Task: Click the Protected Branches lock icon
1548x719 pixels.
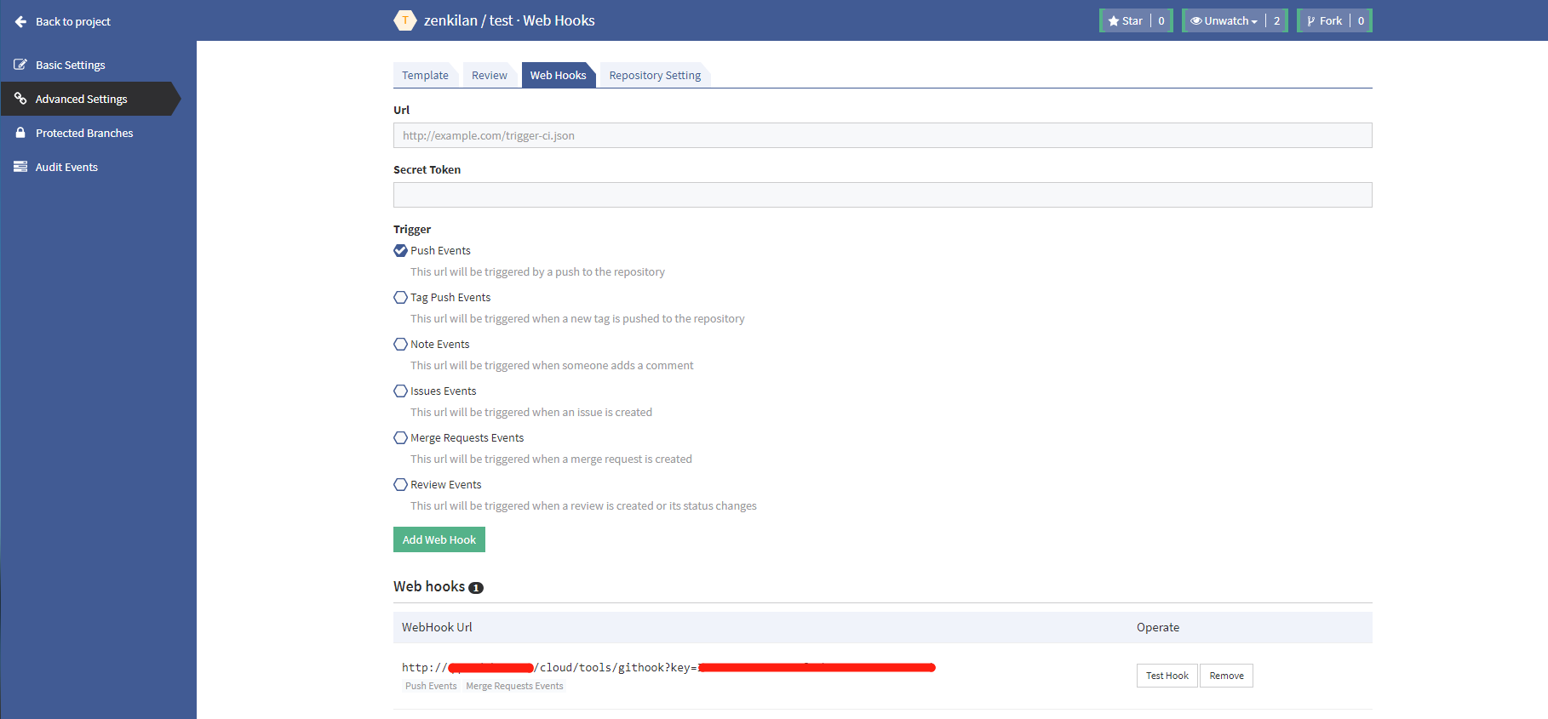Action: (20, 133)
